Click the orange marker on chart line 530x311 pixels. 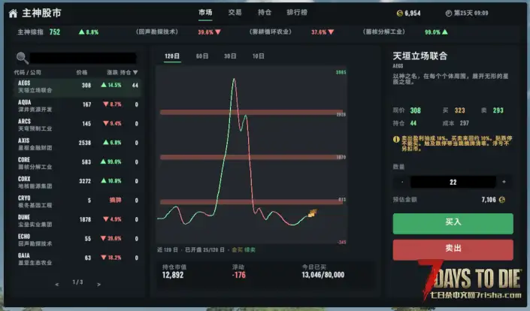point(312,213)
